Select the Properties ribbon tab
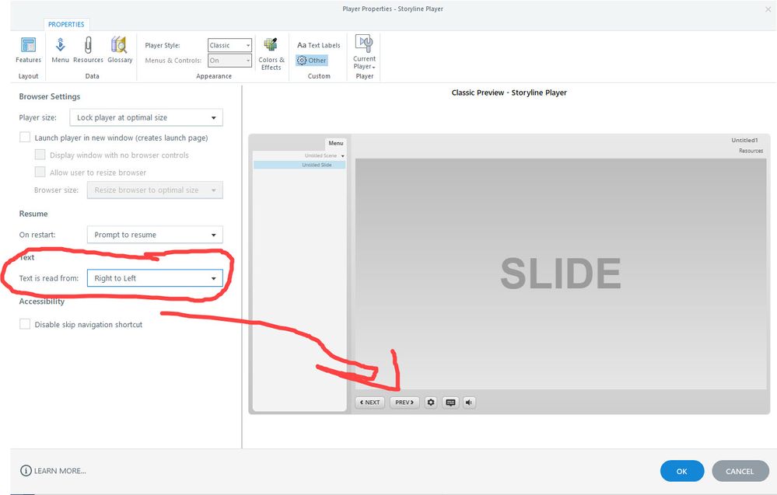 coord(66,24)
